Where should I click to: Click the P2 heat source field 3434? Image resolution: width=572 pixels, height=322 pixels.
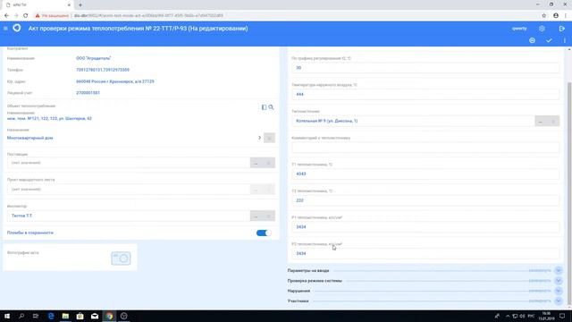pos(425,253)
